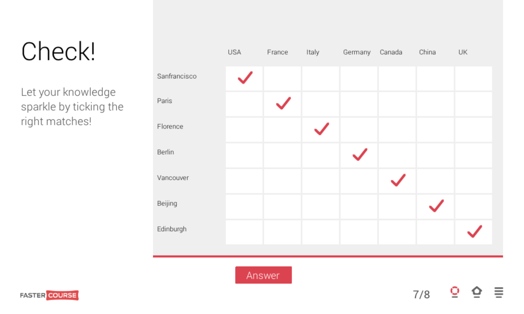The image size is (524, 314).
Task: Untick the Sanfrancisco and USA checkmark
Action: (244, 78)
